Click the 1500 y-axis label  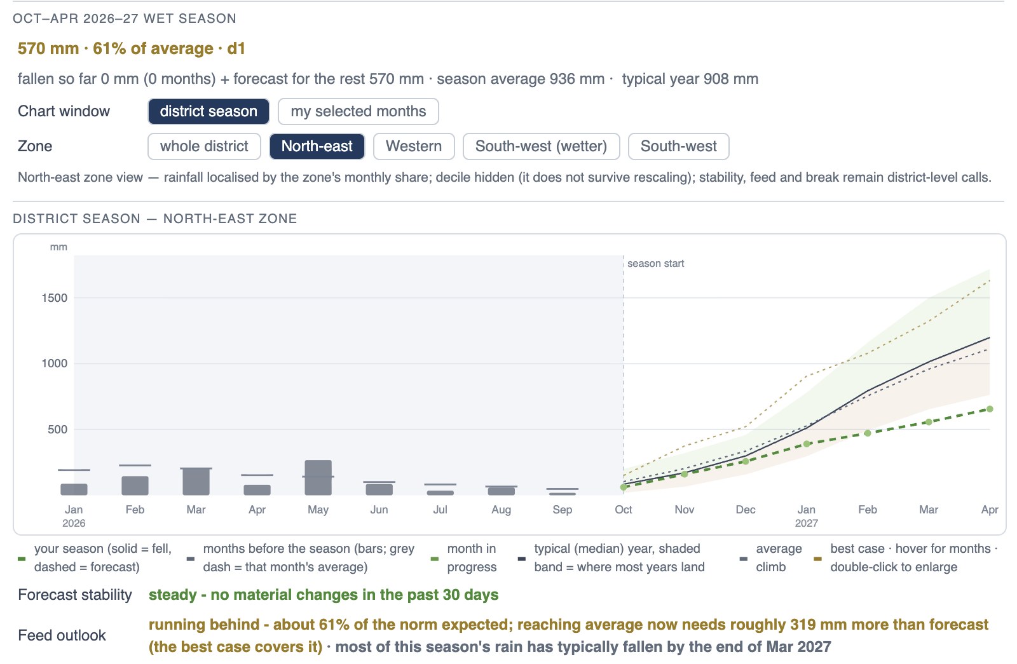(54, 298)
